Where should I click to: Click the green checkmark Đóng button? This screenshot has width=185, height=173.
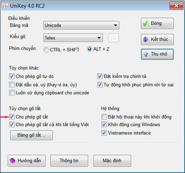tap(157, 23)
